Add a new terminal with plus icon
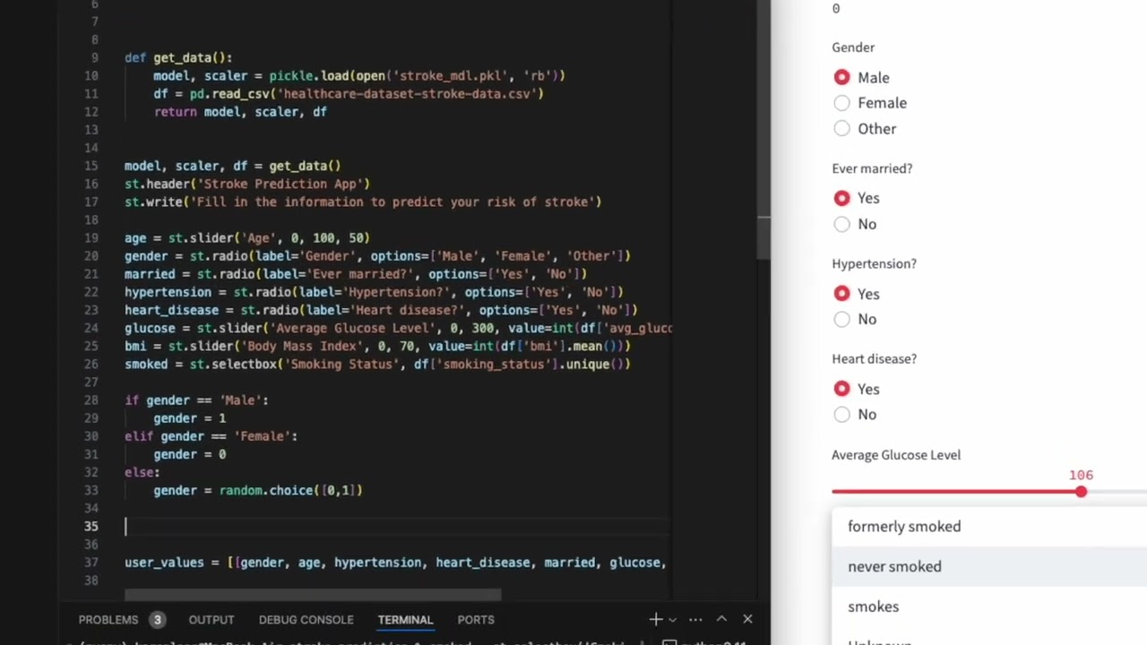 click(x=656, y=619)
